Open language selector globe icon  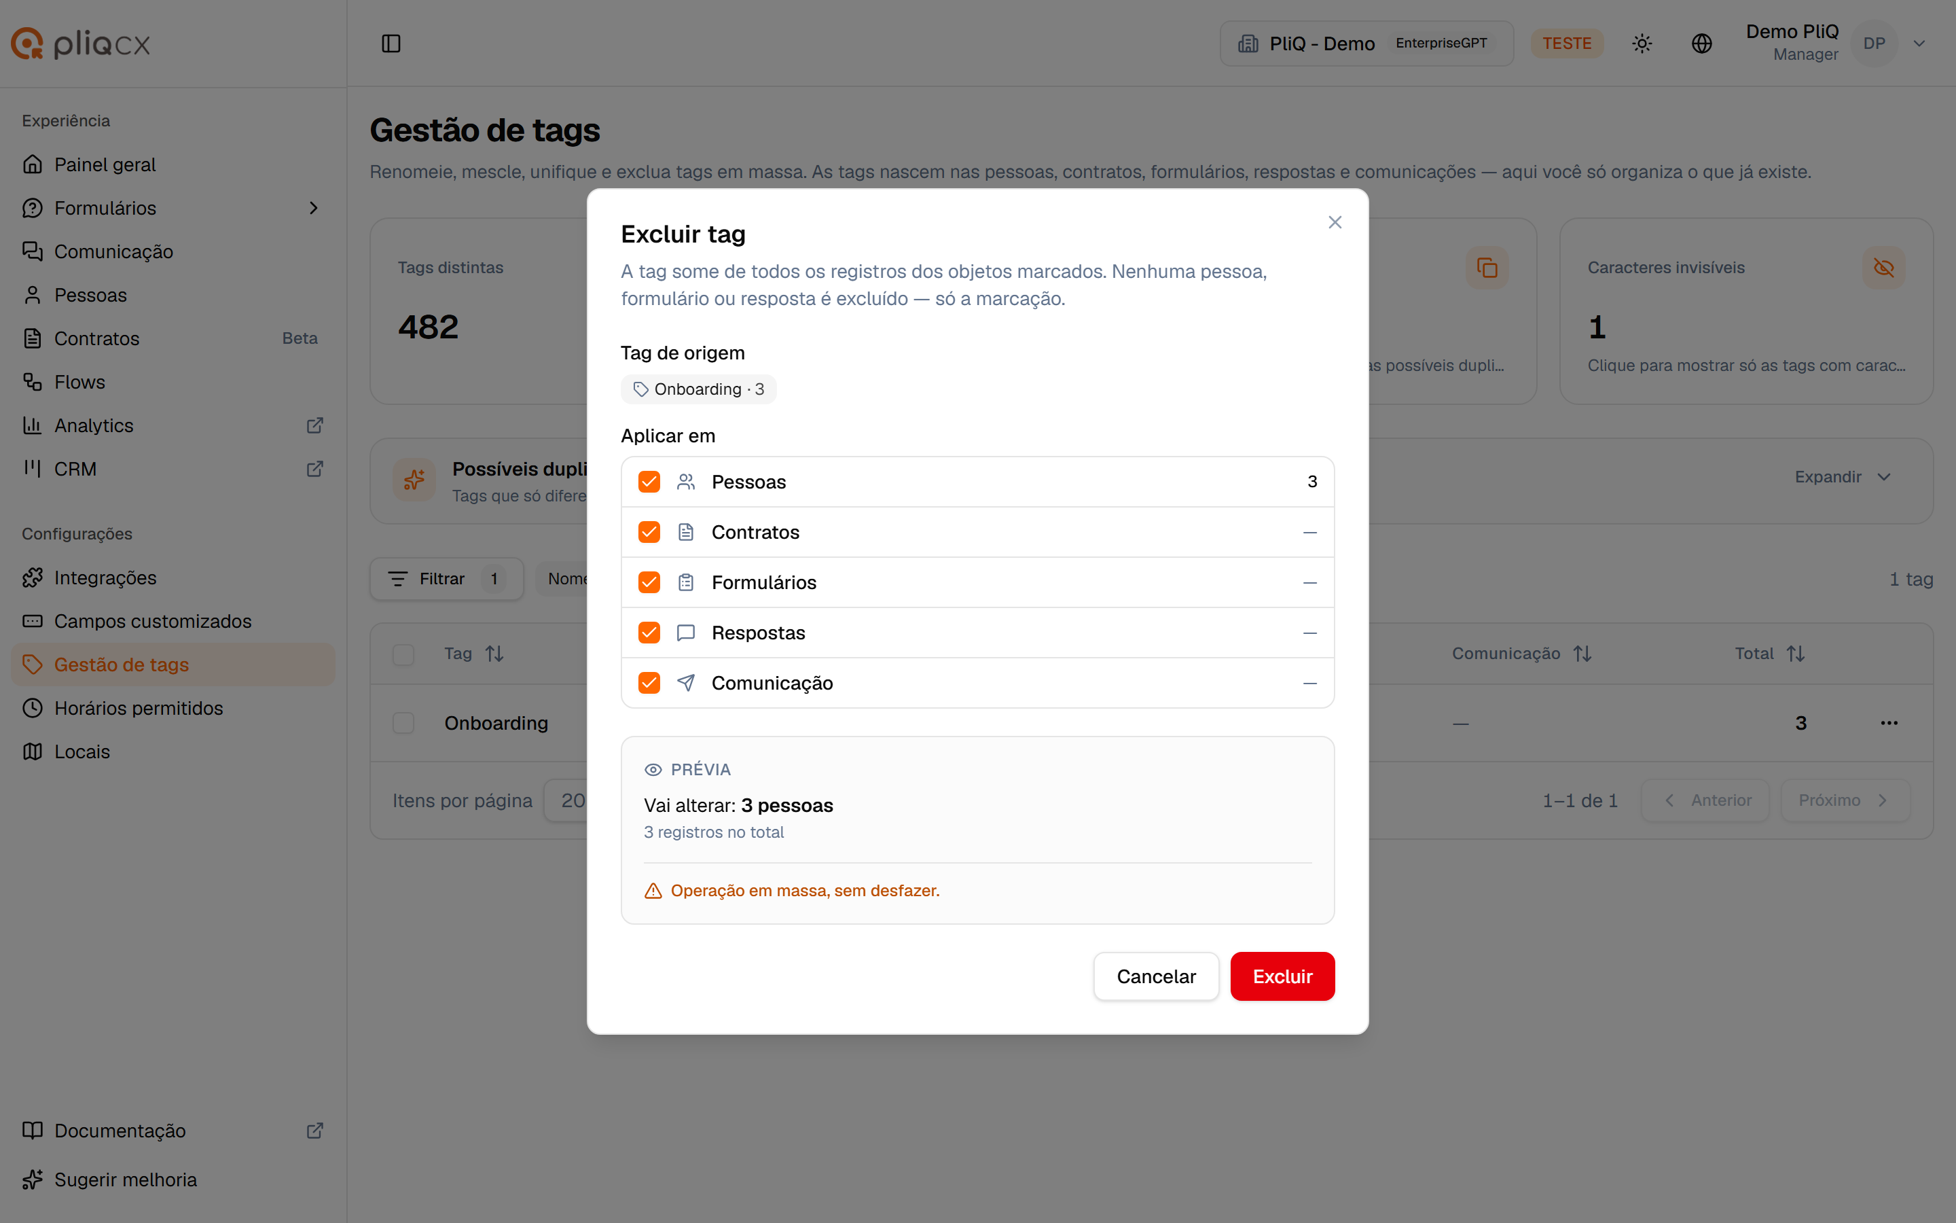(1701, 43)
